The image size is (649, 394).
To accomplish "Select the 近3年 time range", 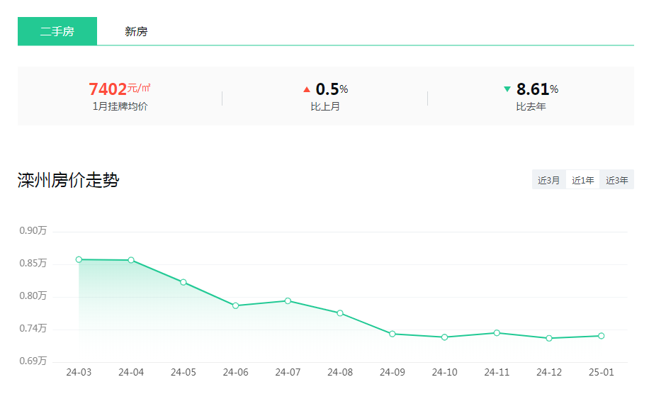I will pos(616,180).
